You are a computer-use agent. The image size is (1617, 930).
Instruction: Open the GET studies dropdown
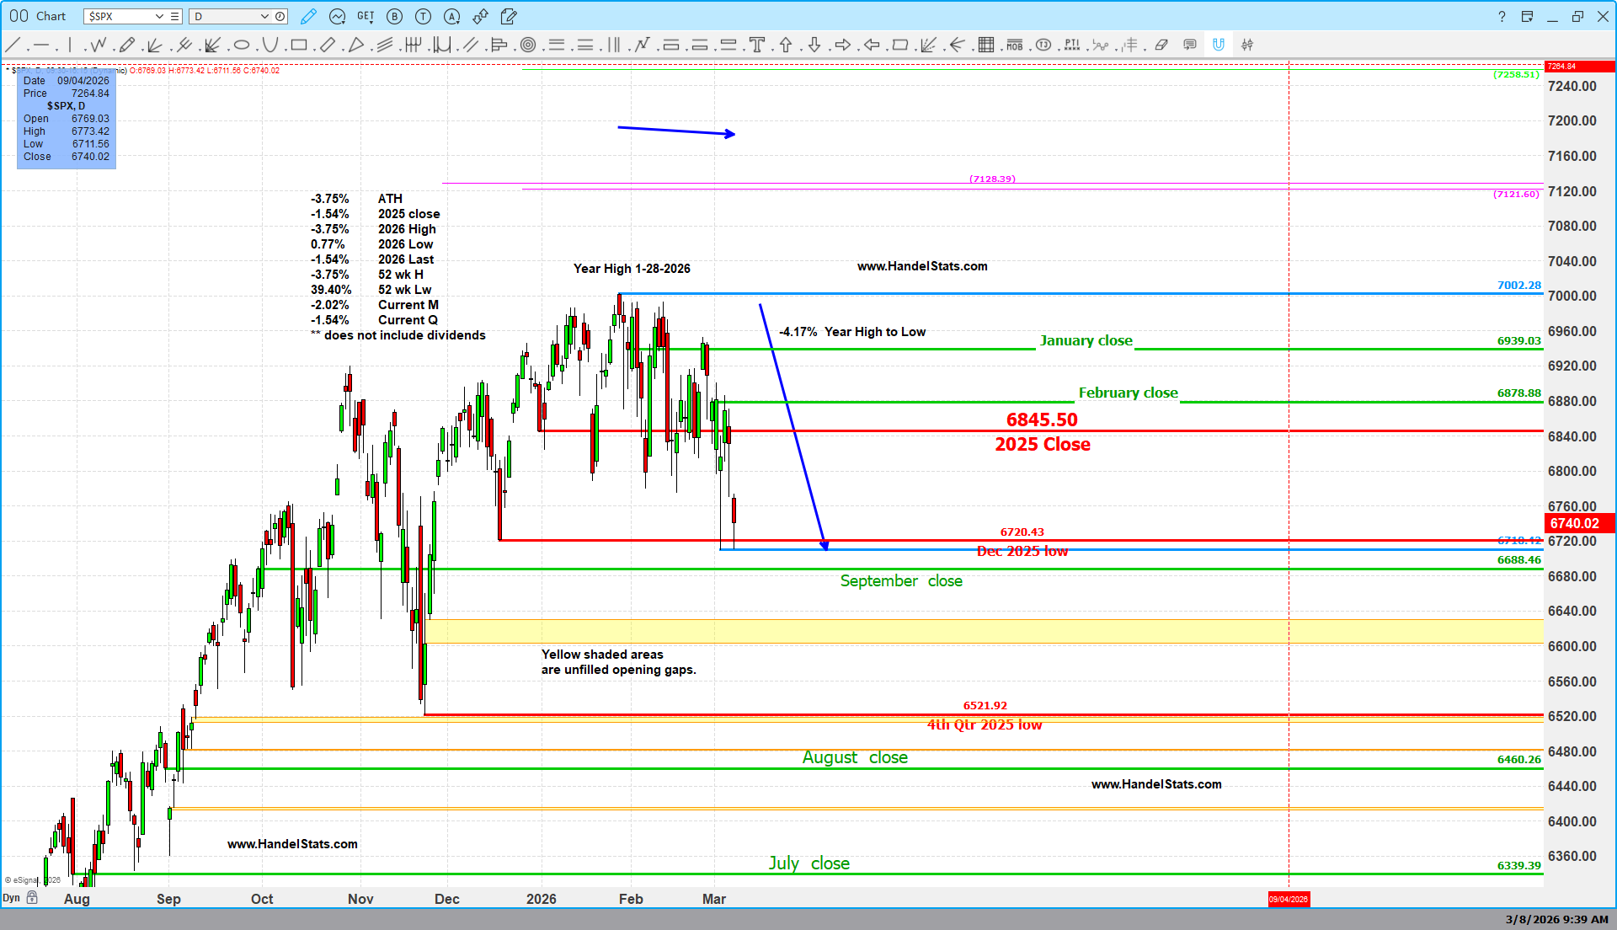[x=366, y=16]
